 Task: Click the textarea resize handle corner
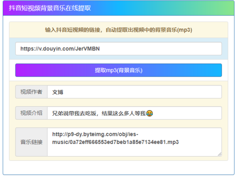coord(219,154)
